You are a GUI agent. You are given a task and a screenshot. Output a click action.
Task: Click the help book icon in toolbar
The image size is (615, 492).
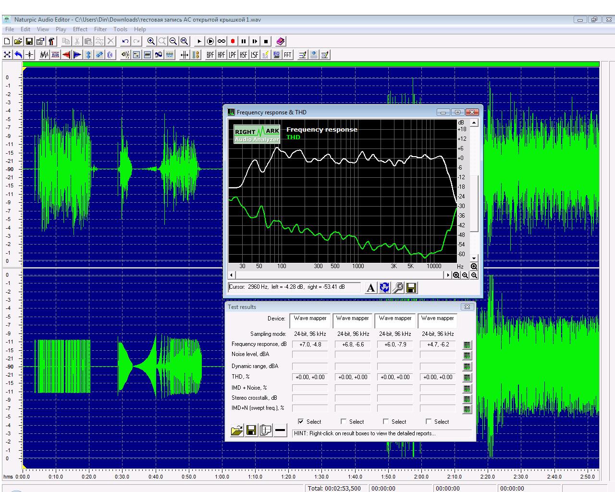coord(281,41)
